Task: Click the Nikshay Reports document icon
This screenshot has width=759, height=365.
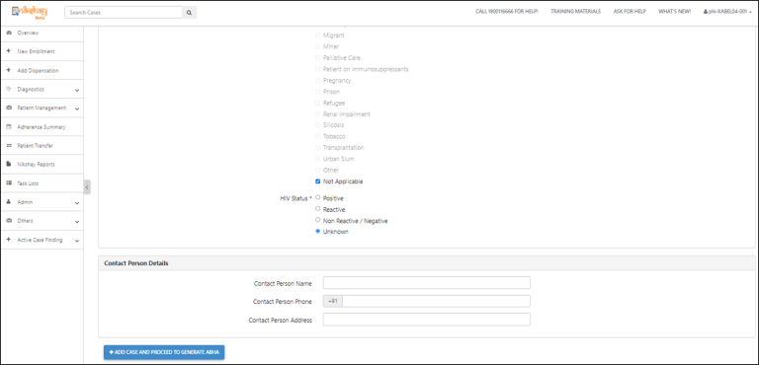Action: 9,165
